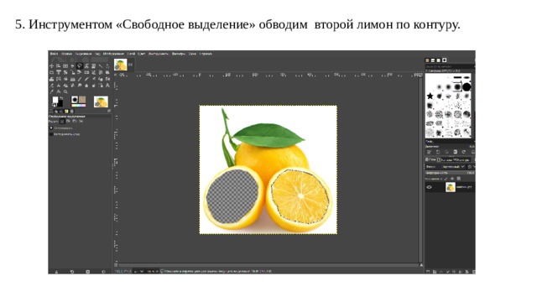This screenshot has width=537, height=302.
Task: Select the Color Picker eyedropper tool
Action: pos(51,91)
